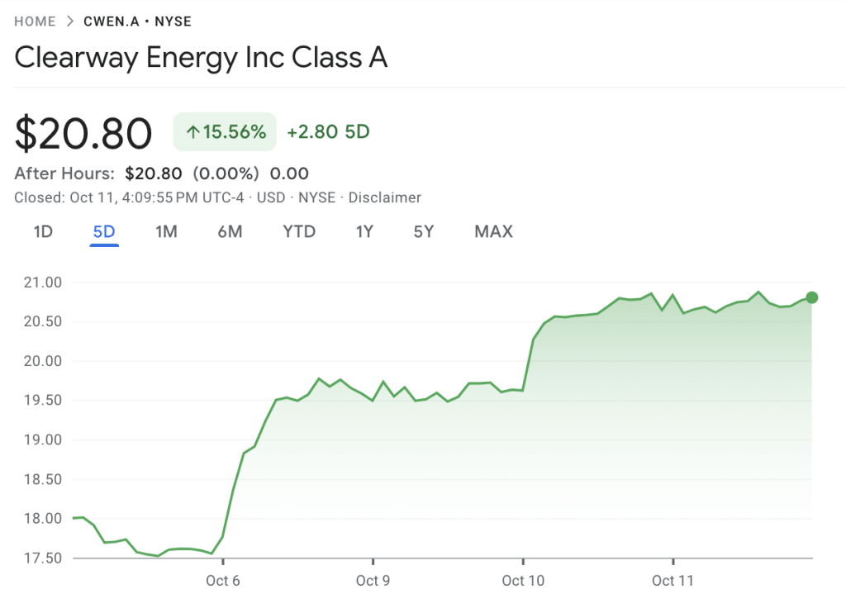This screenshot has width=846, height=613.
Task: Select the 1D time range tab
Action: click(43, 231)
